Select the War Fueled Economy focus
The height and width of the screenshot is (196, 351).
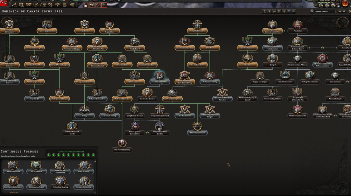[122, 146]
